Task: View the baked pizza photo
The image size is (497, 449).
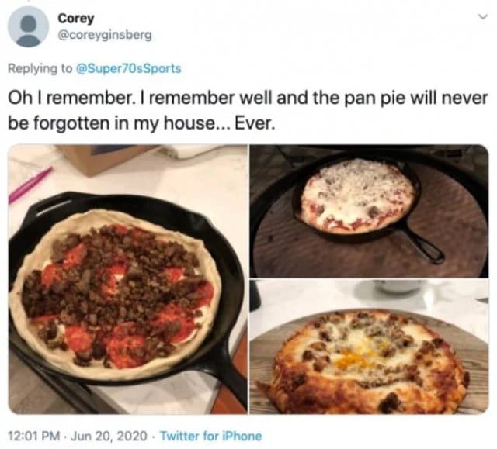Action: pyautogui.click(x=370, y=347)
